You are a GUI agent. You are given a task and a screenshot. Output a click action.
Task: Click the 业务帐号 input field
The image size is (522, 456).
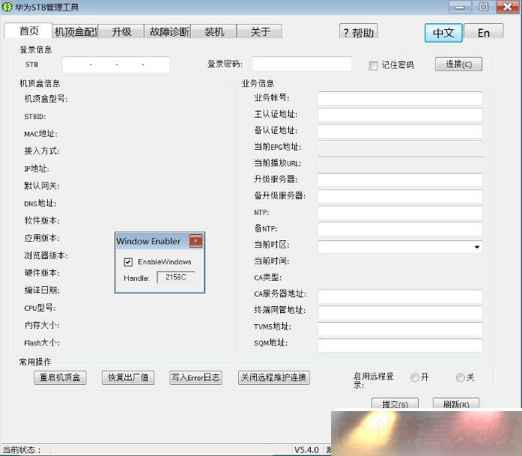(x=400, y=98)
